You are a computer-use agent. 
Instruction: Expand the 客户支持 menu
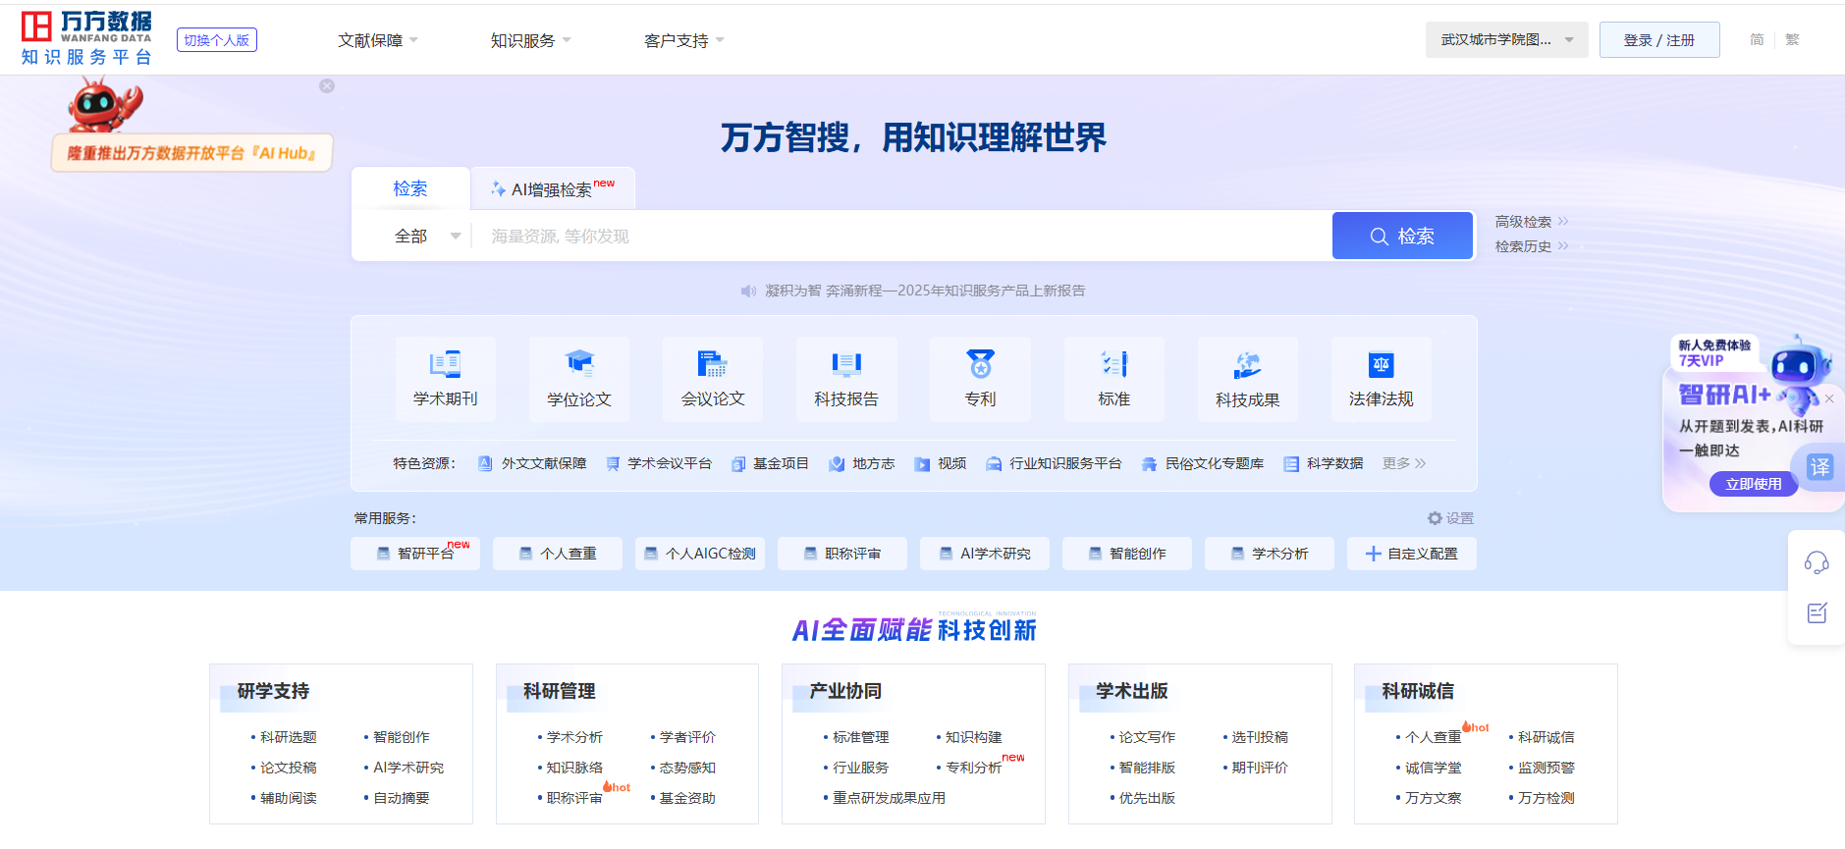click(x=683, y=40)
